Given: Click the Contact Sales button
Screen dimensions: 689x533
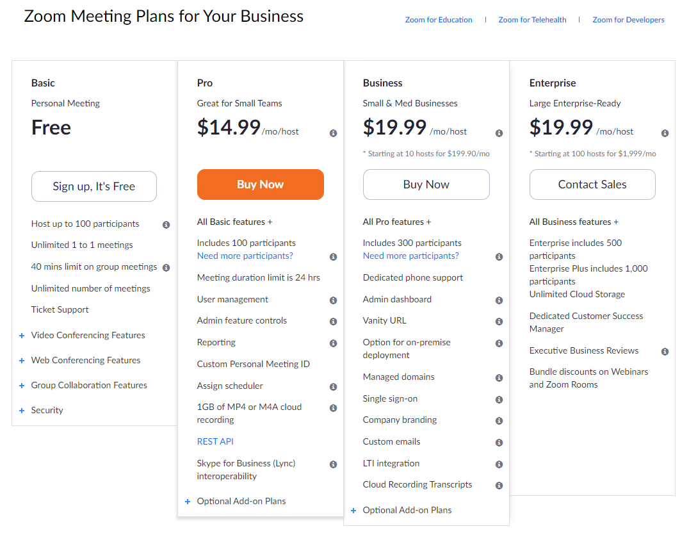Looking at the screenshot, I should 592,184.
